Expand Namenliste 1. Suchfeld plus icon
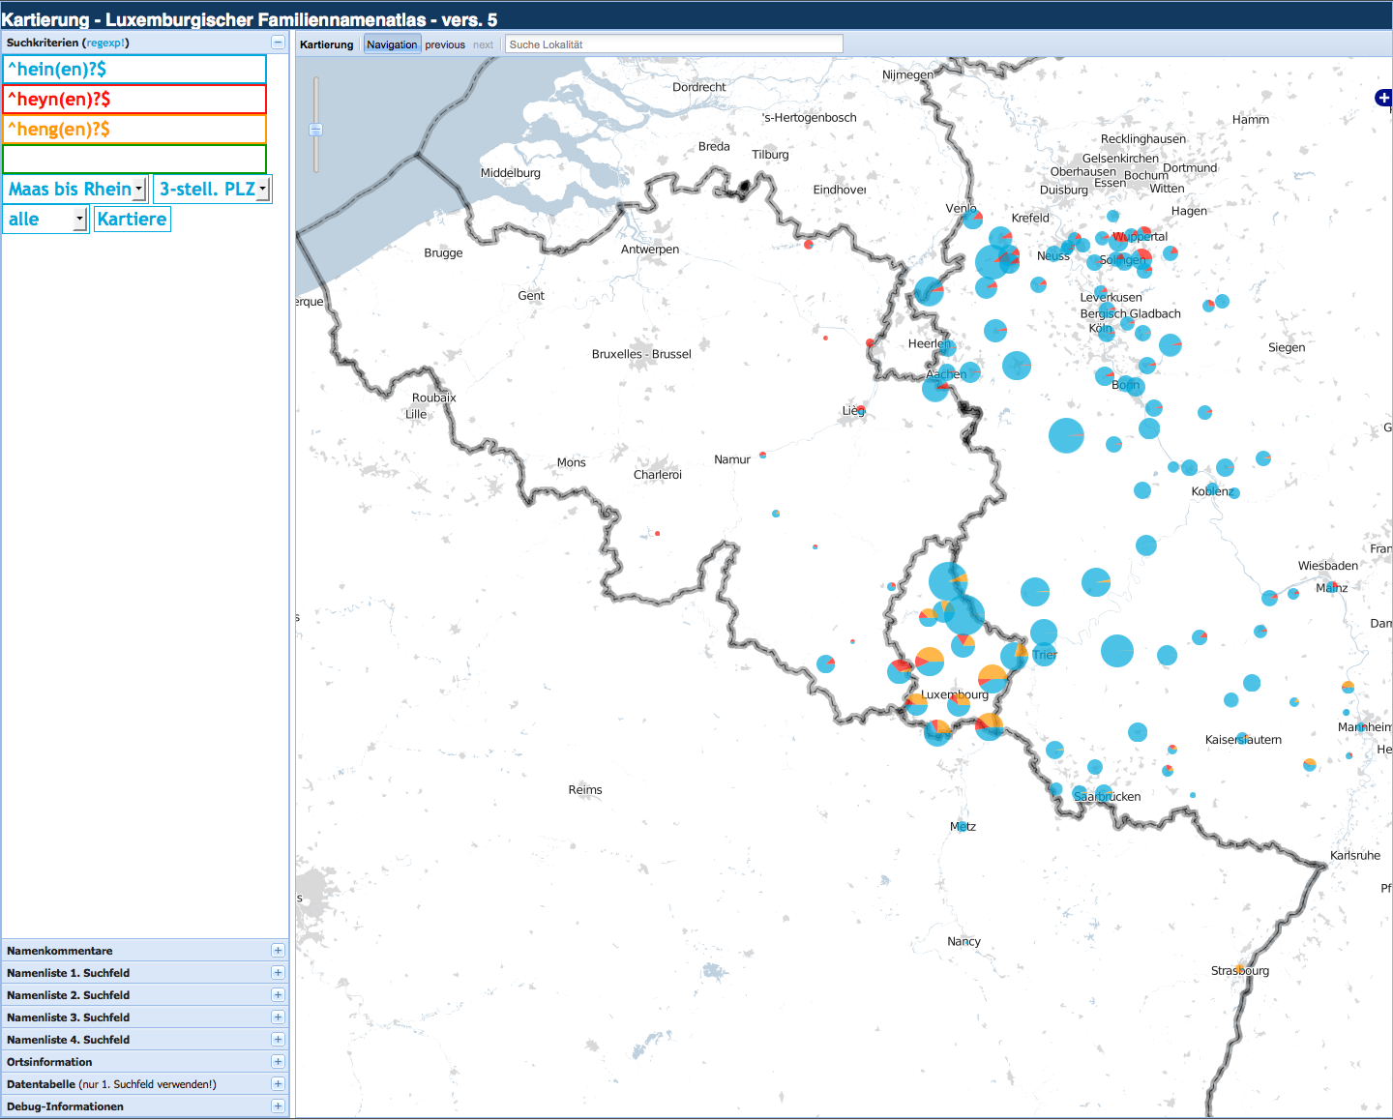This screenshot has width=1393, height=1120. click(x=278, y=973)
